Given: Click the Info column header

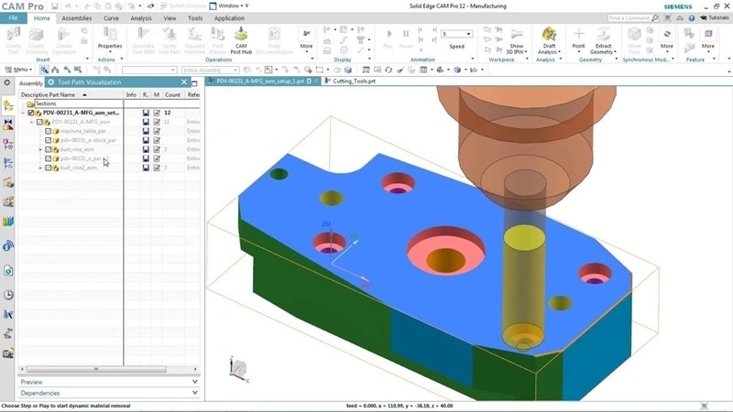Looking at the screenshot, I should click(131, 95).
